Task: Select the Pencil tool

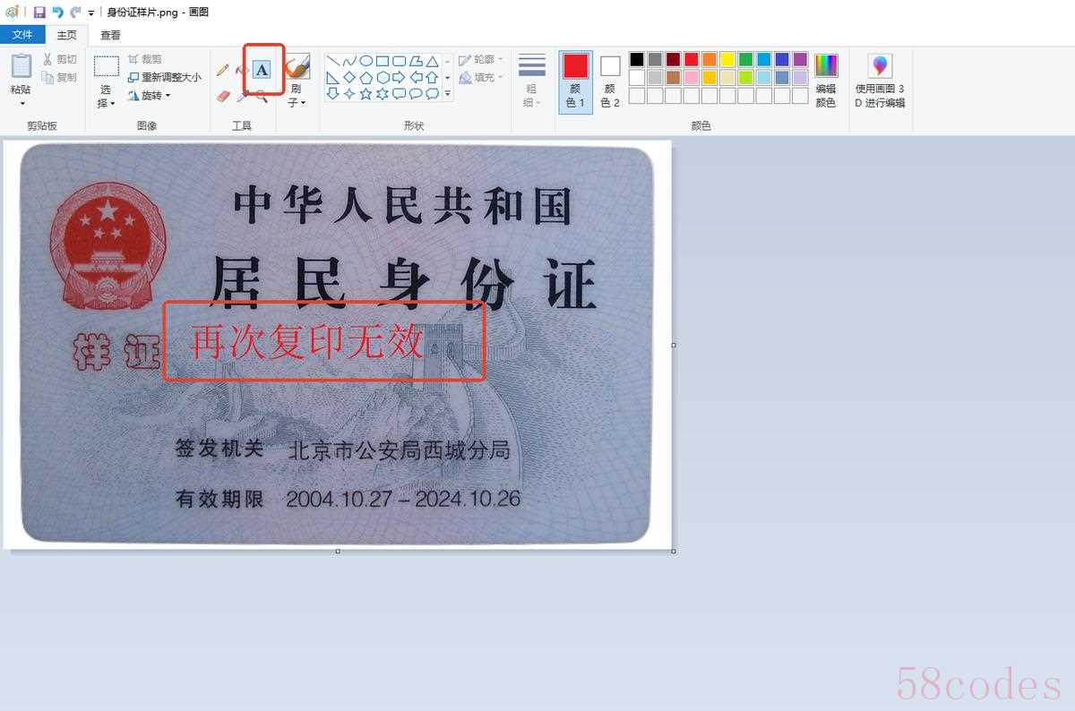Action: point(223,70)
